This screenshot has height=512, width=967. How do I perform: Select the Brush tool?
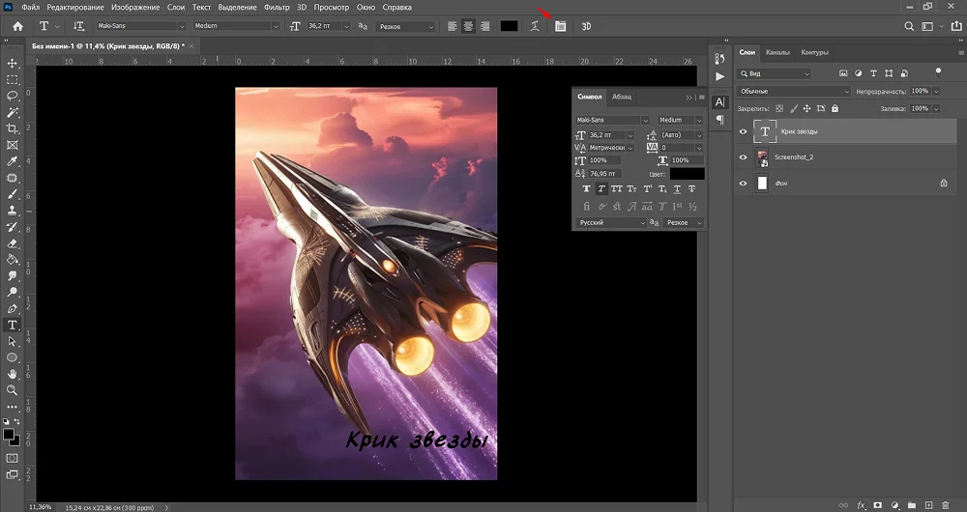pyautogui.click(x=13, y=195)
